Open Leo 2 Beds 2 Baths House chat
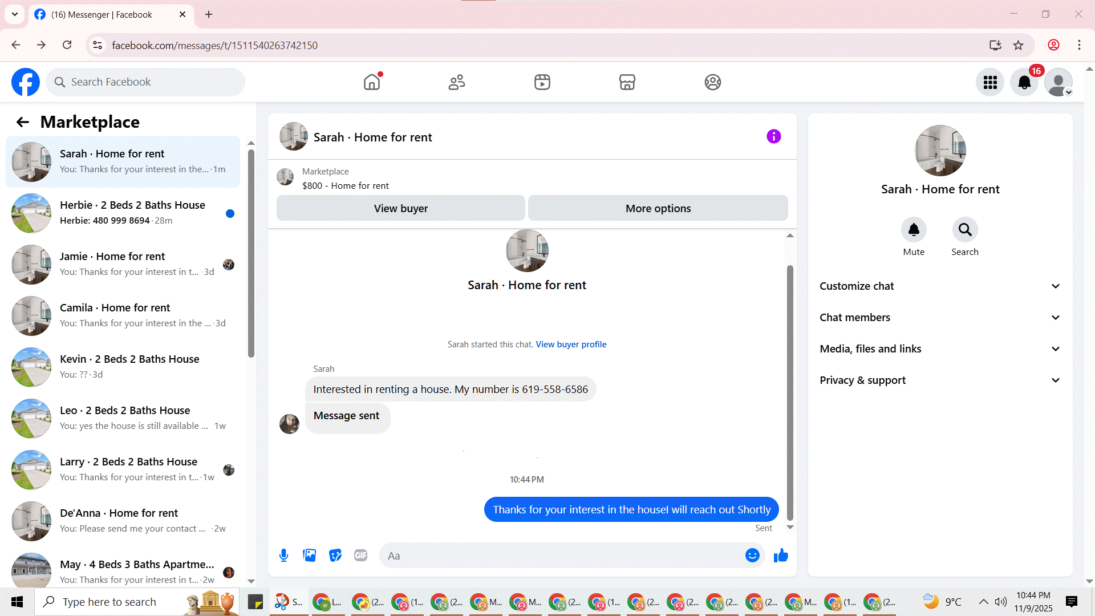The width and height of the screenshot is (1095, 616). [x=123, y=419]
